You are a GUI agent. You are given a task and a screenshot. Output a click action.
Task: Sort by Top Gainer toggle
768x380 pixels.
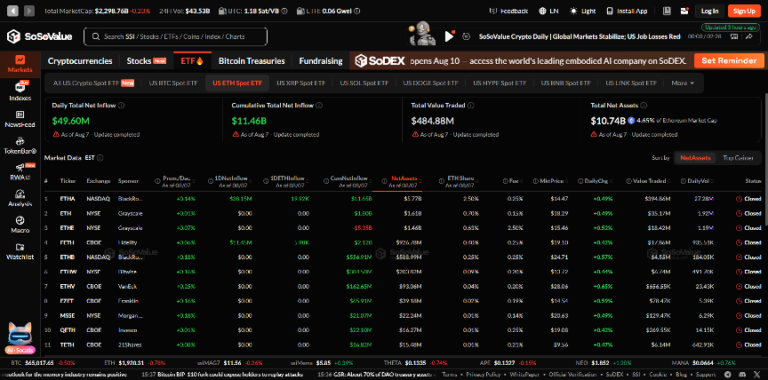(738, 158)
